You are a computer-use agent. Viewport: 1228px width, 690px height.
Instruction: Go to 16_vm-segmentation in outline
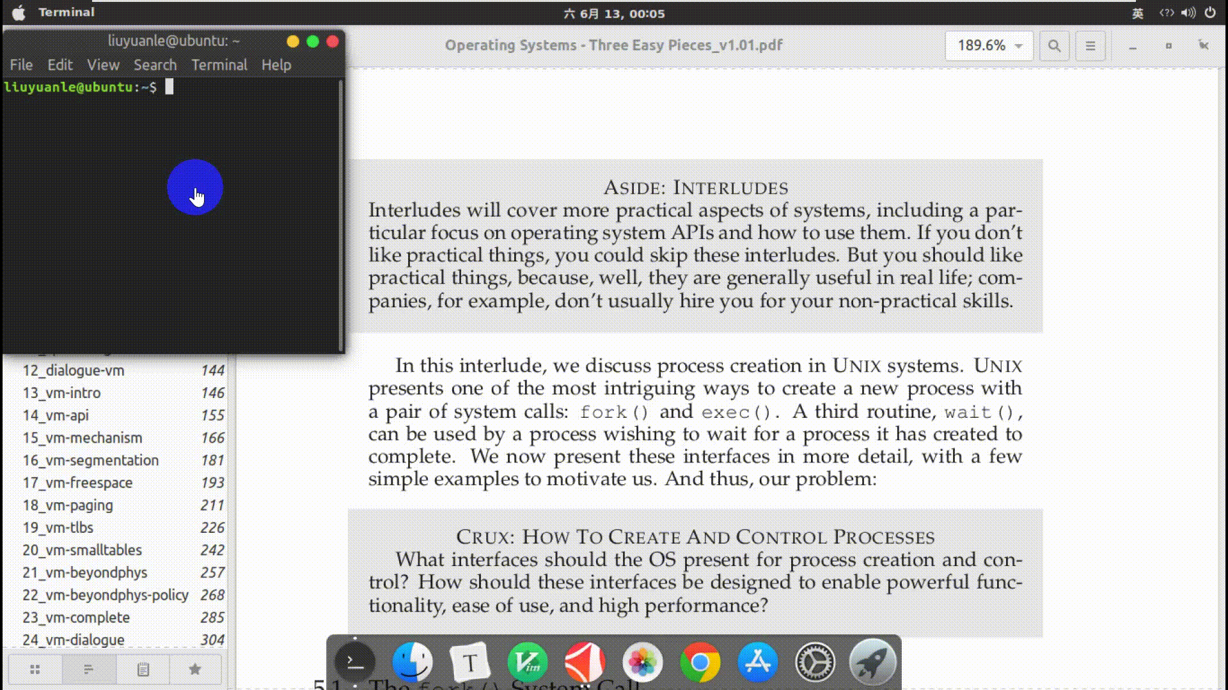(90, 460)
